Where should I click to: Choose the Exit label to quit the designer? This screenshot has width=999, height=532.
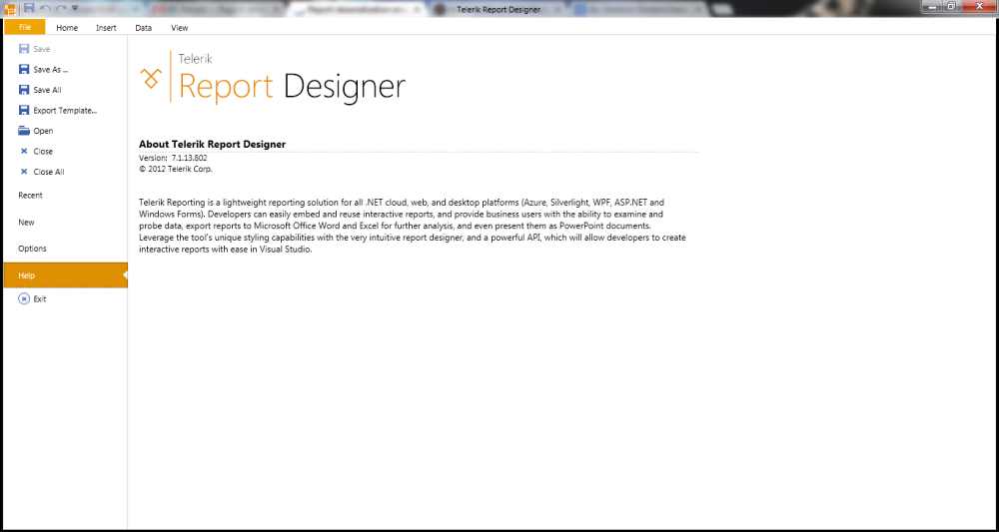tap(40, 299)
